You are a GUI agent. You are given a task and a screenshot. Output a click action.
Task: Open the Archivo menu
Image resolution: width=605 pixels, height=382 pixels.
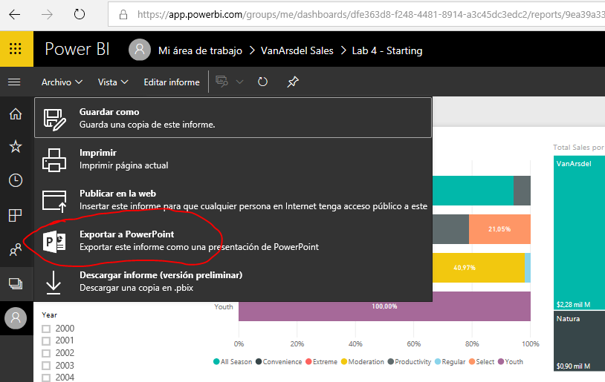point(62,82)
